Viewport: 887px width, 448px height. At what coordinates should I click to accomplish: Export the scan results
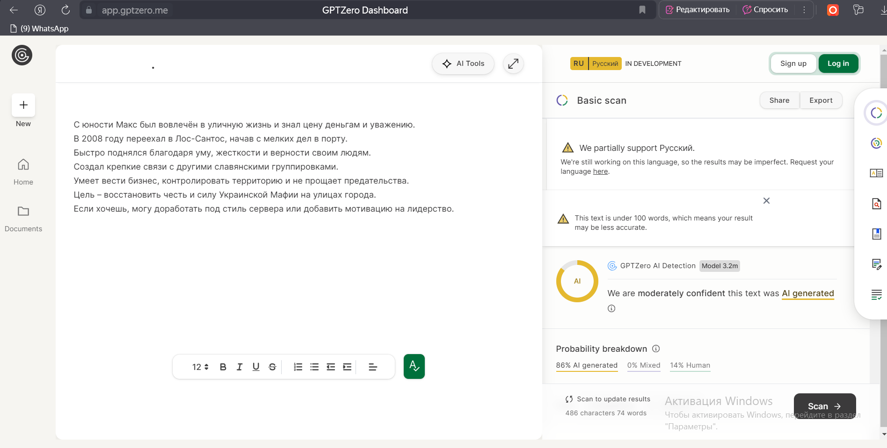pyautogui.click(x=821, y=100)
